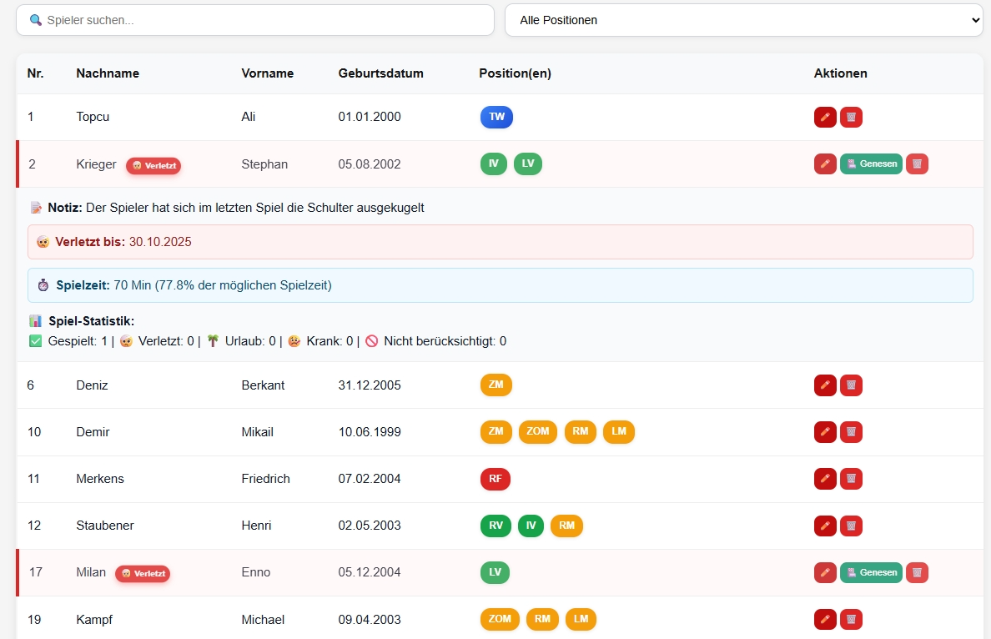Click into the Spieler suchen search field

[255, 20]
